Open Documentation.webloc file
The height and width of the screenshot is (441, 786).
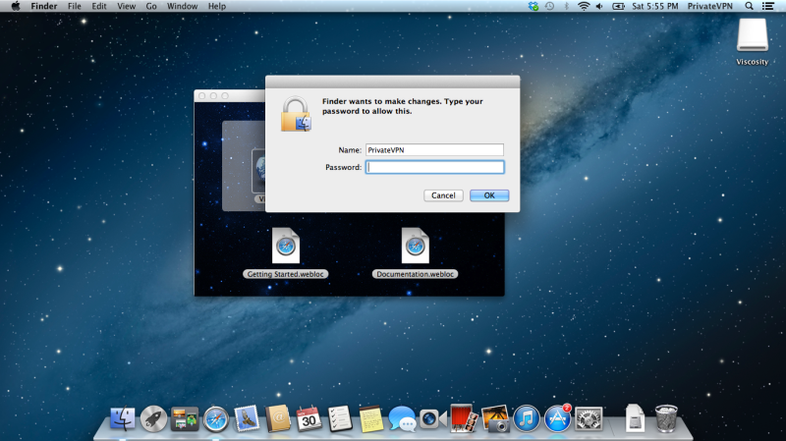[416, 246]
